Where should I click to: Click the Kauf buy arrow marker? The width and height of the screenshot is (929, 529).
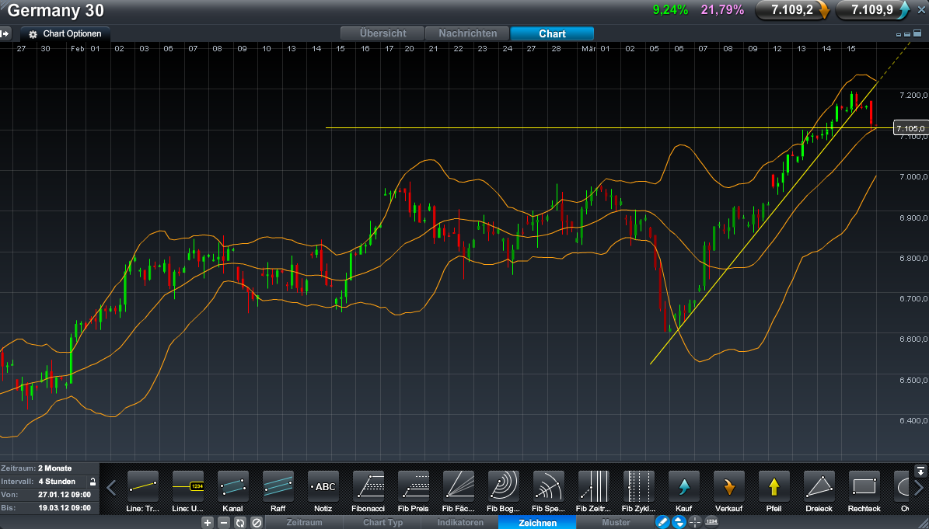[x=684, y=487]
